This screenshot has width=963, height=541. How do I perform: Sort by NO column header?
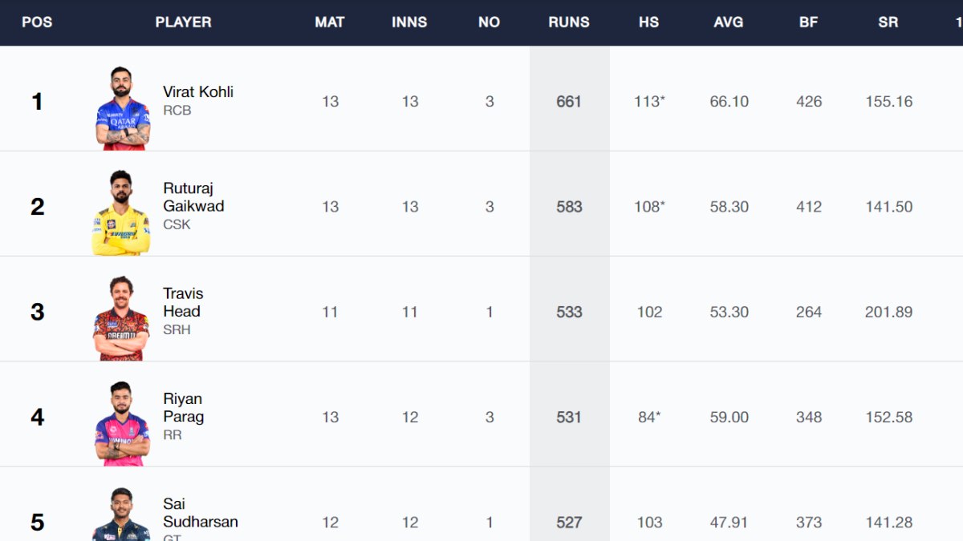[489, 22]
